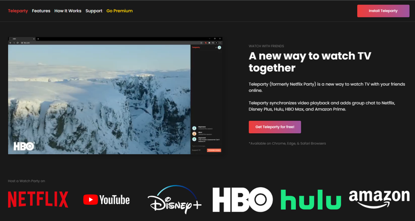Click the Netflix logo in the services row
This screenshot has width=415, height=221.
pyautogui.click(x=38, y=200)
